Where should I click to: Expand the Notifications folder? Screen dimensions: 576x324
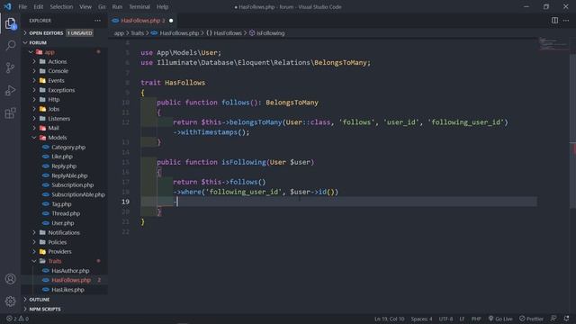(x=64, y=232)
